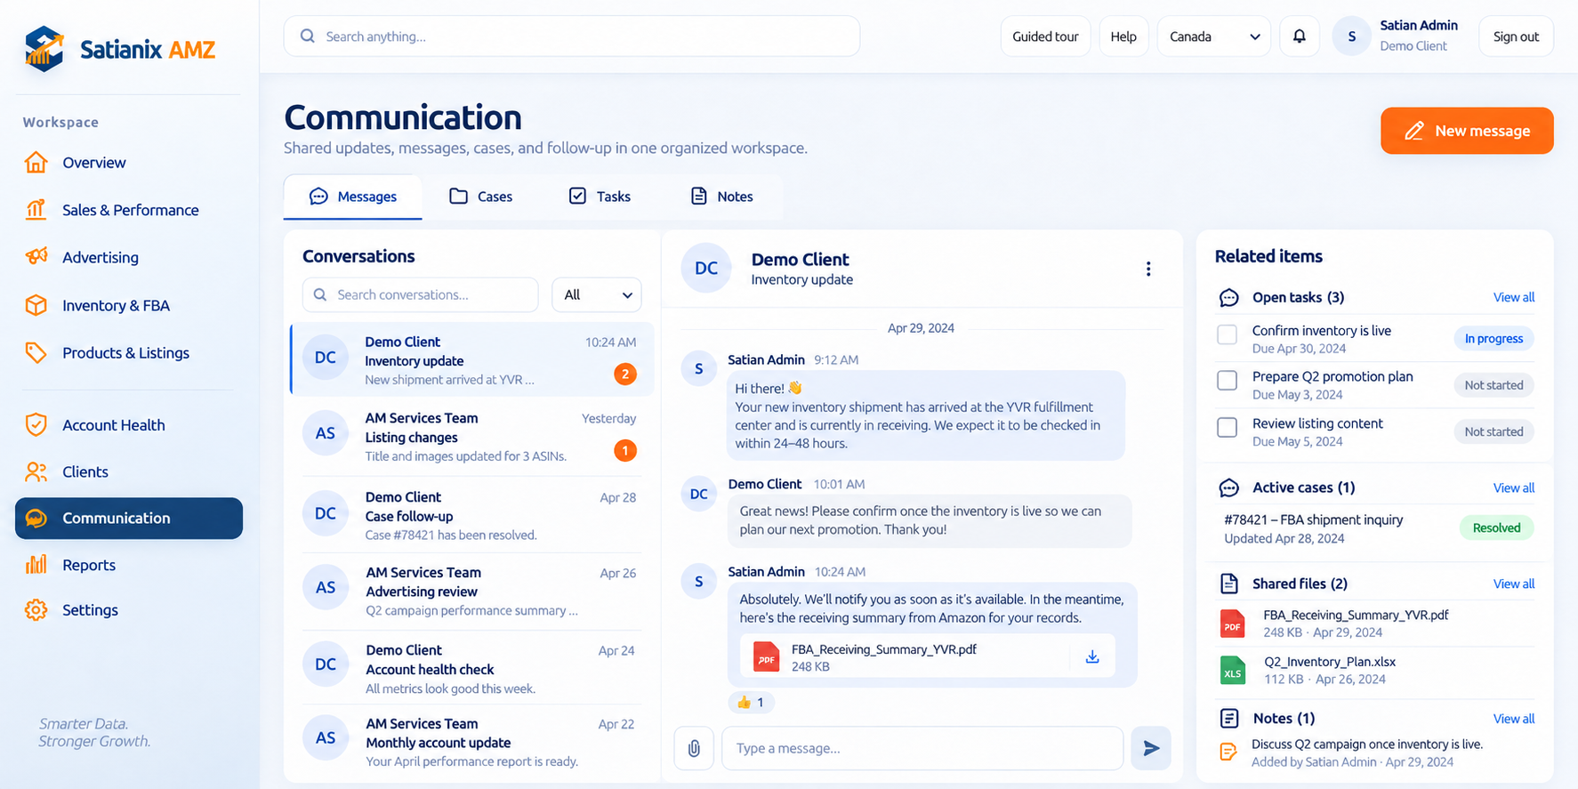Viewport: 1578px width, 789px height.
Task: Click the Sign out button
Action: coord(1516,36)
